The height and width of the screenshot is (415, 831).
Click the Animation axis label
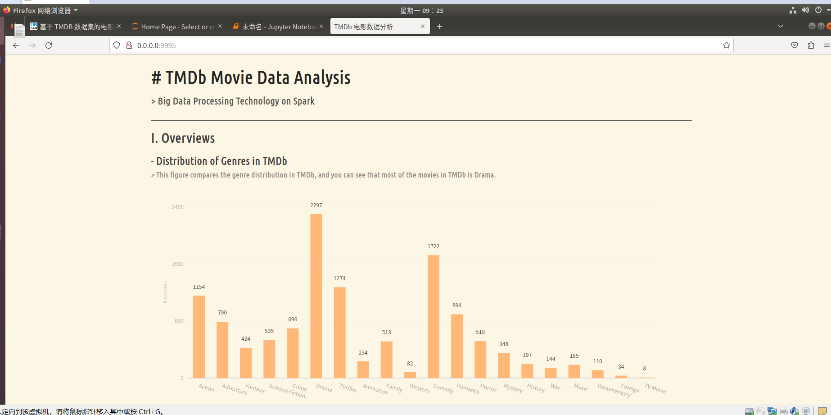[375, 389]
